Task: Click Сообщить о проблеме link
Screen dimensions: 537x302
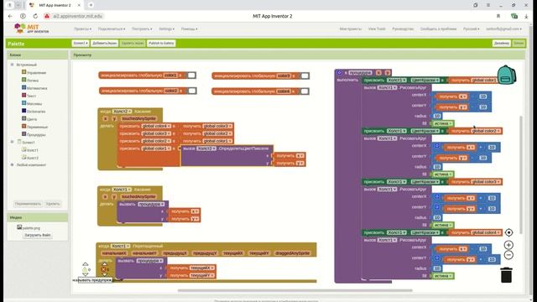Action: click(438, 29)
